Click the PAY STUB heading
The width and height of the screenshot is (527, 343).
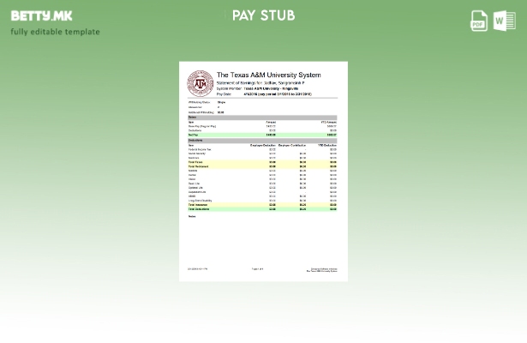[x=263, y=15]
